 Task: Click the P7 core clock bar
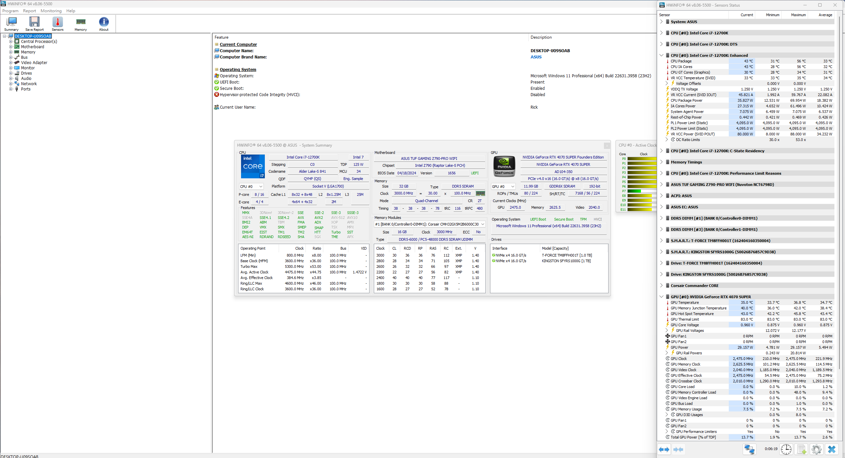642,191
